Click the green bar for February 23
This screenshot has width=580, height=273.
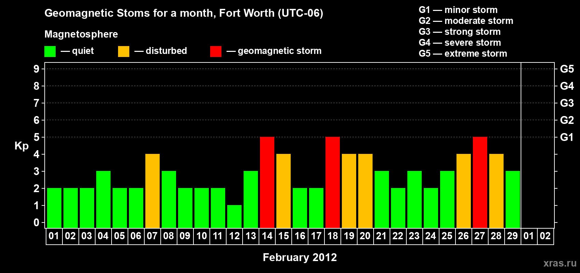point(415,199)
